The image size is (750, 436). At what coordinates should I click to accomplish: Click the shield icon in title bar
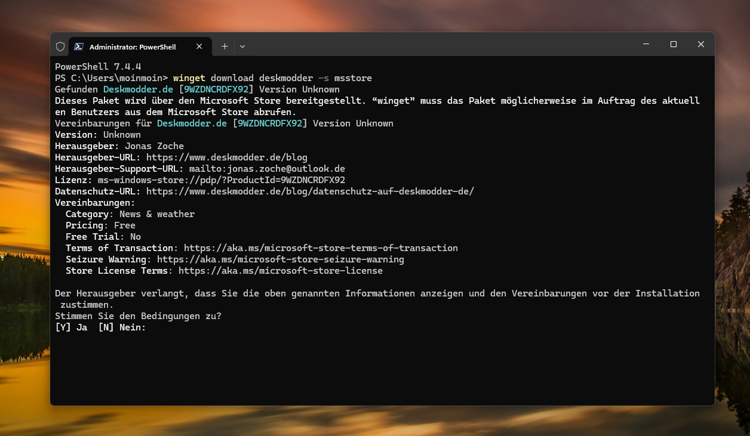pos(60,47)
